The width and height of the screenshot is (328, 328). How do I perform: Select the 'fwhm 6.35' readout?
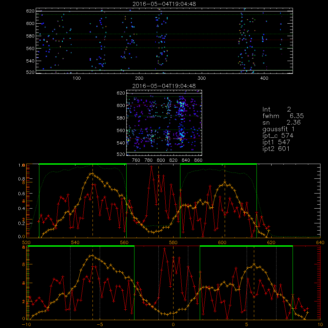tap(283, 116)
